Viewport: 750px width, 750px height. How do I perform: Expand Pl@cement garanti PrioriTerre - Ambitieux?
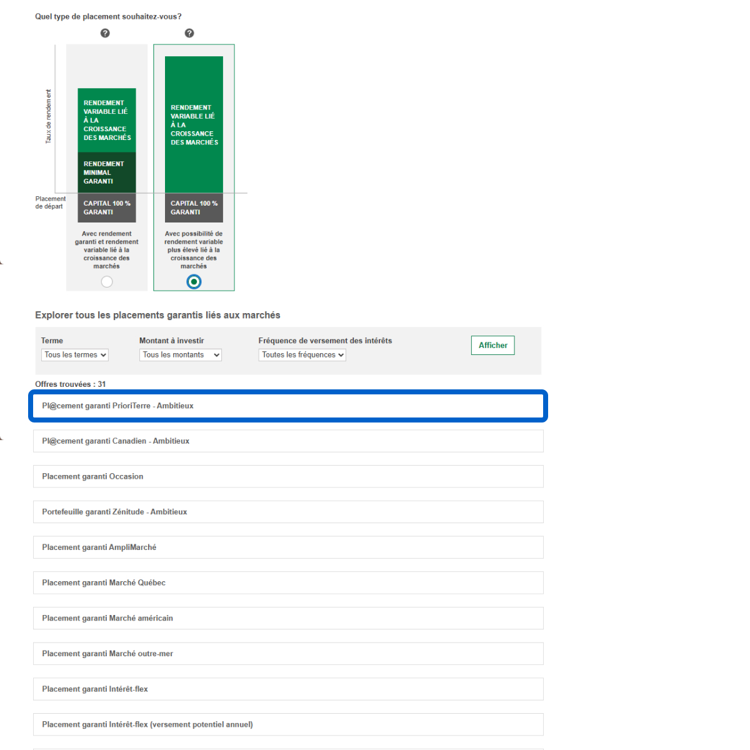click(x=287, y=406)
